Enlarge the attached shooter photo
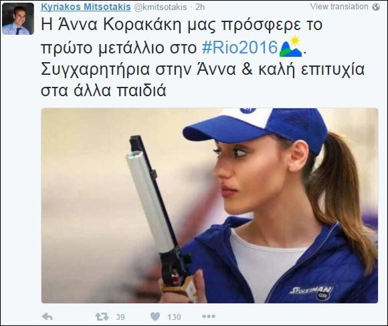The image size is (388, 326). 209,205
